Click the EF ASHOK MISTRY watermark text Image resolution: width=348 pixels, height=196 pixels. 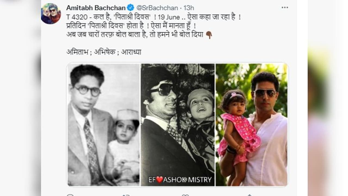point(180,180)
